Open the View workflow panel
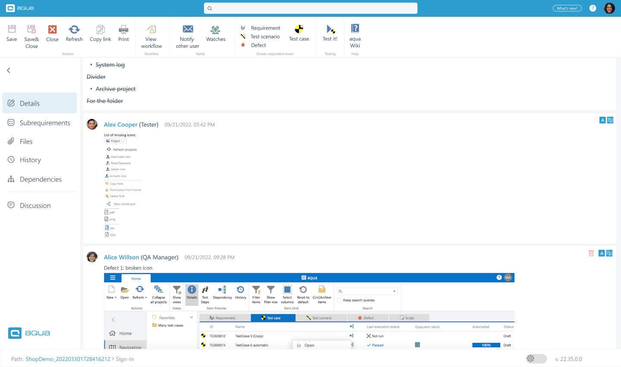The height and width of the screenshot is (367, 621). pyautogui.click(x=151, y=37)
